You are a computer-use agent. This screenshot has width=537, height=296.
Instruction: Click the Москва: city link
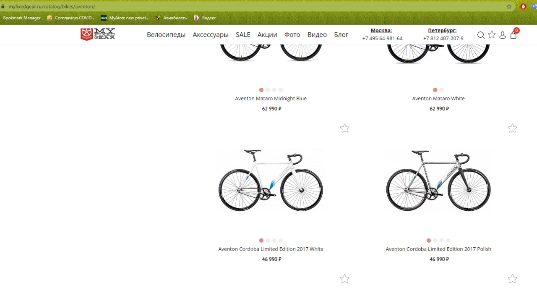point(381,30)
